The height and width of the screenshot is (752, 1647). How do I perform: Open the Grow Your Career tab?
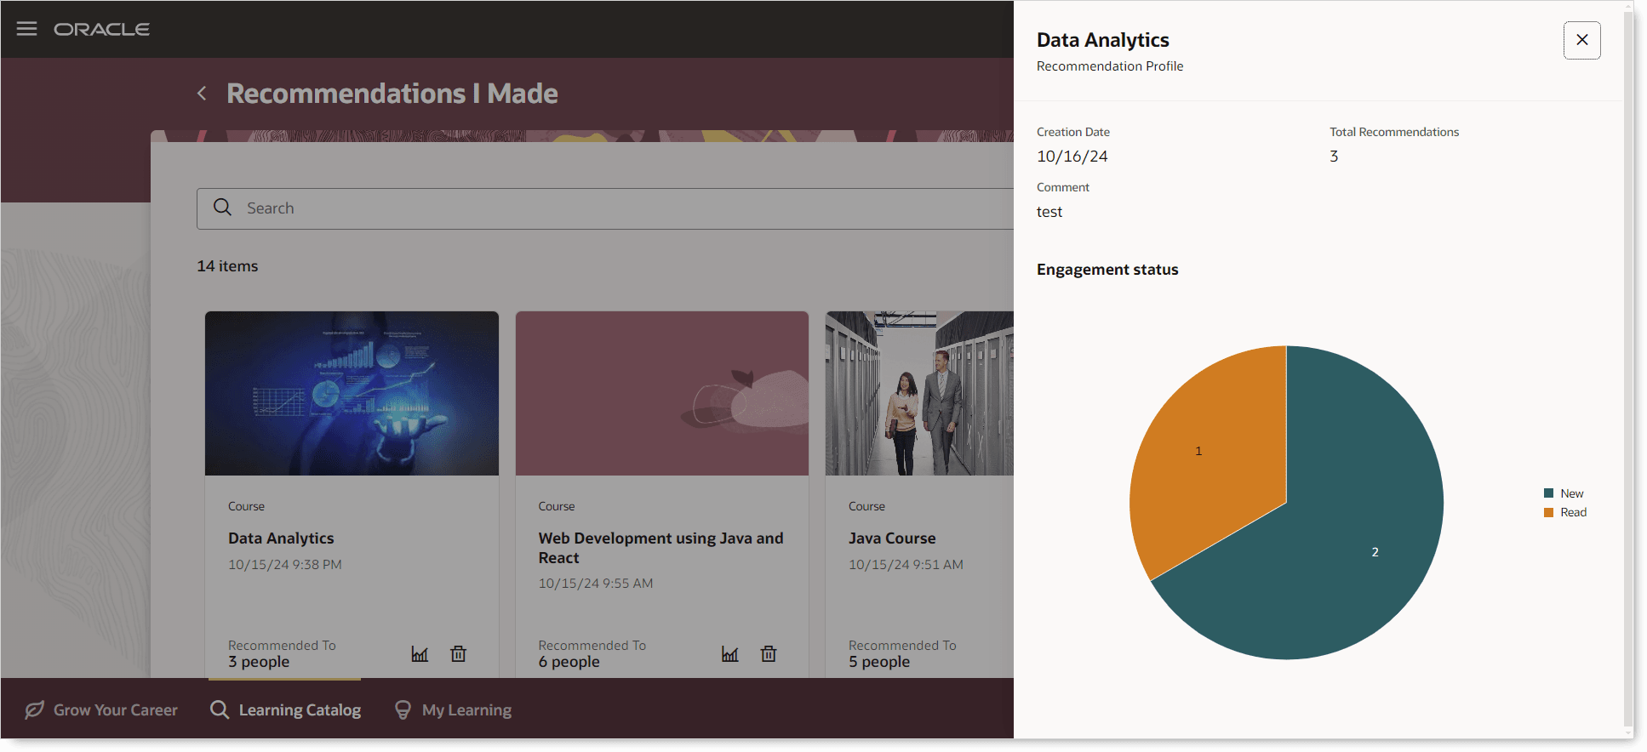point(101,709)
